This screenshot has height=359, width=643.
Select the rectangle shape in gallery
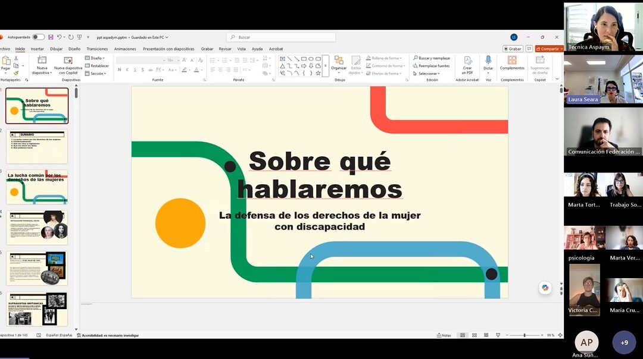(304, 59)
